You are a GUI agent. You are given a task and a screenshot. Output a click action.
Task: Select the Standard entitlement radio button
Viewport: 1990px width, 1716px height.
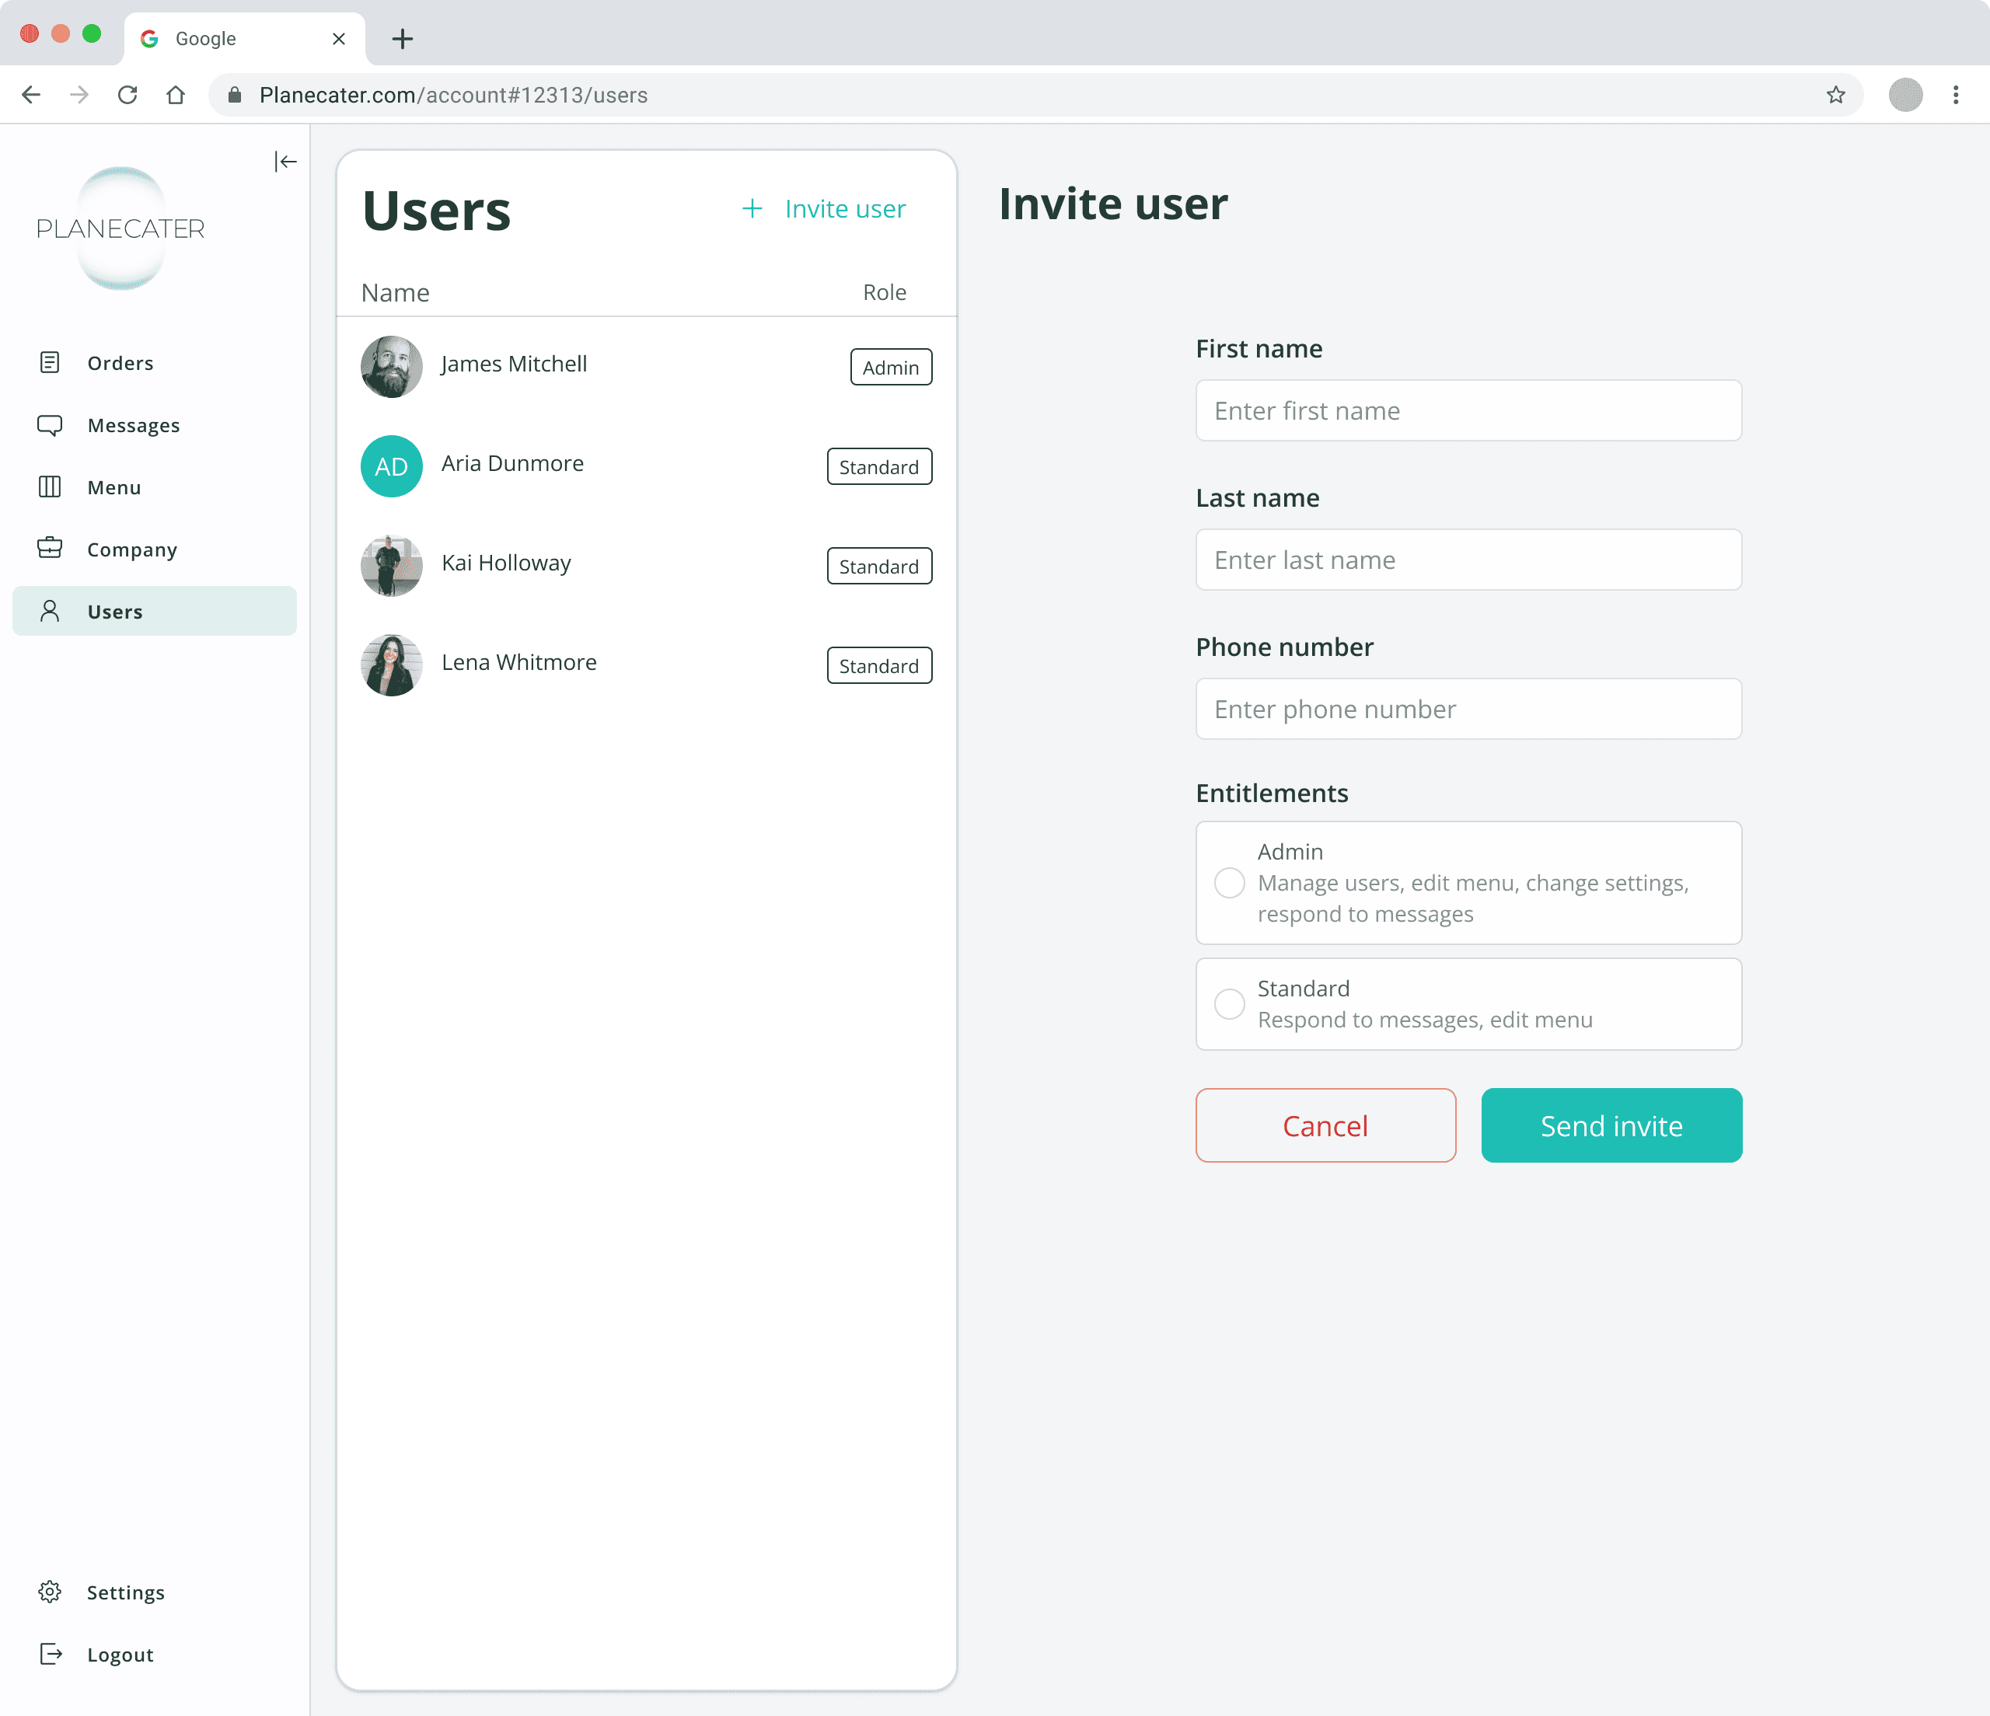coord(1229,1003)
